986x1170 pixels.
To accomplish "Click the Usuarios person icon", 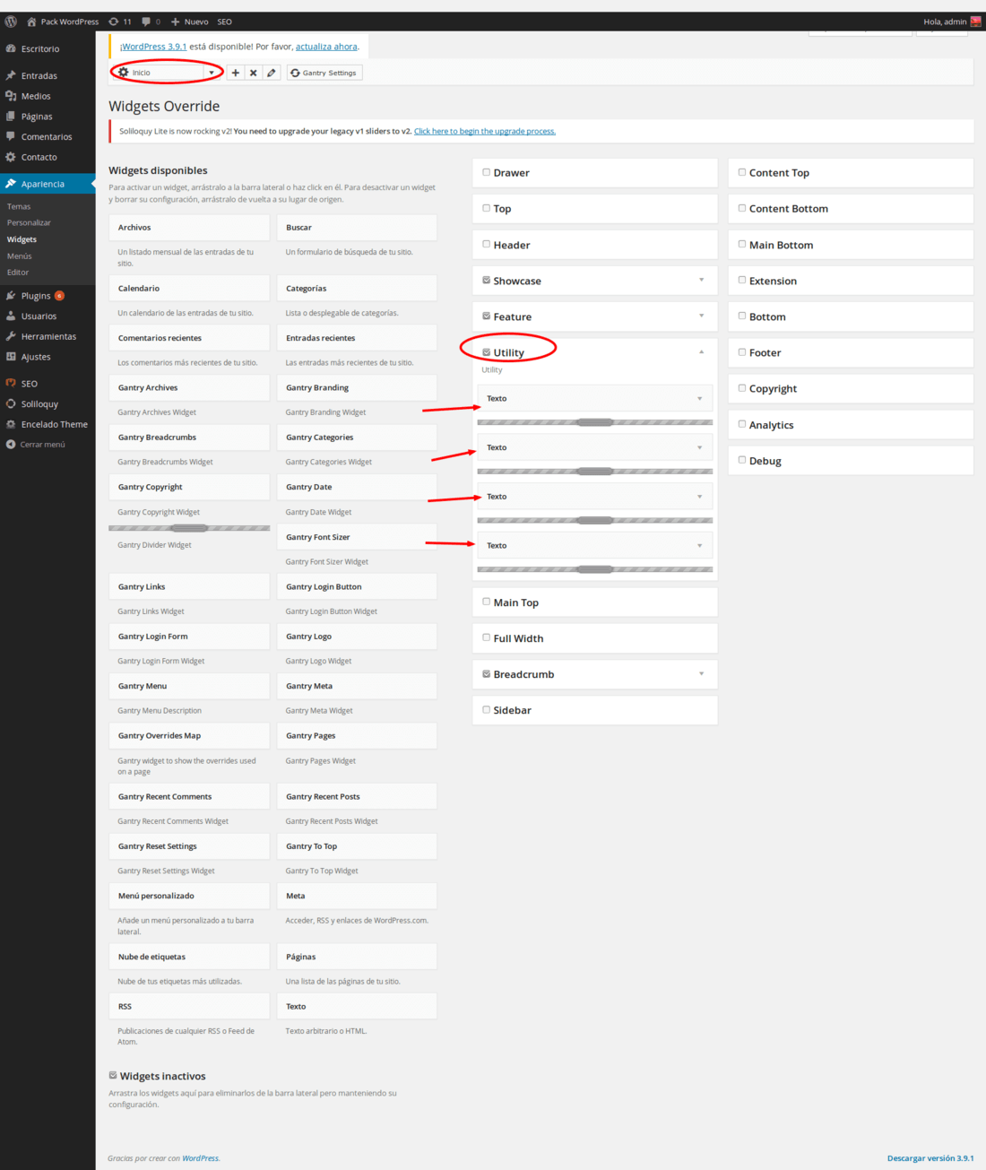I will pyautogui.click(x=11, y=316).
